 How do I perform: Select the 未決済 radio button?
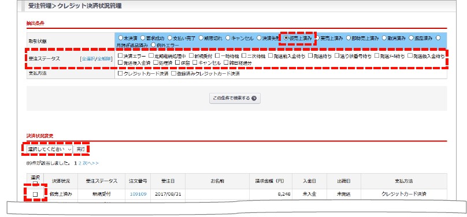(x=120, y=38)
